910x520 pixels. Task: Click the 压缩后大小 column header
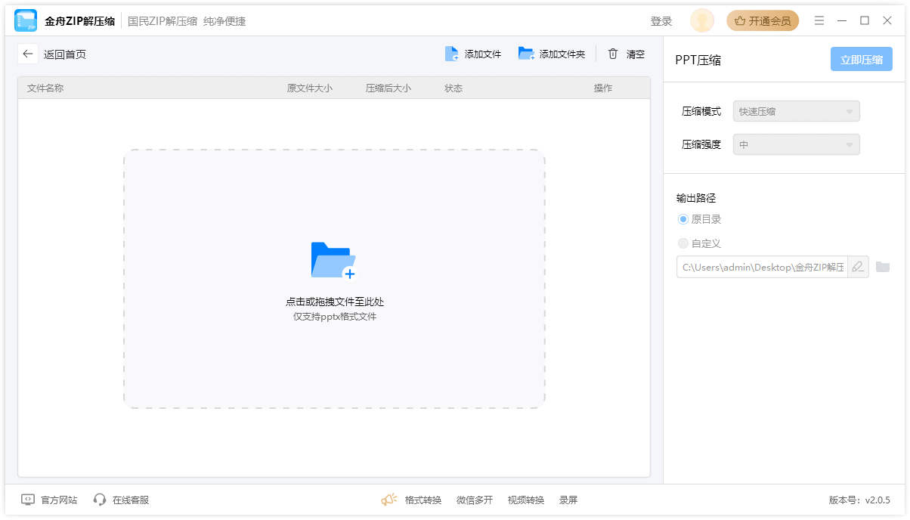388,88
